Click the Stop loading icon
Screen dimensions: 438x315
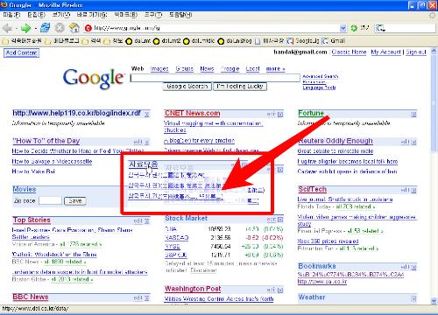tap(60, 28)
